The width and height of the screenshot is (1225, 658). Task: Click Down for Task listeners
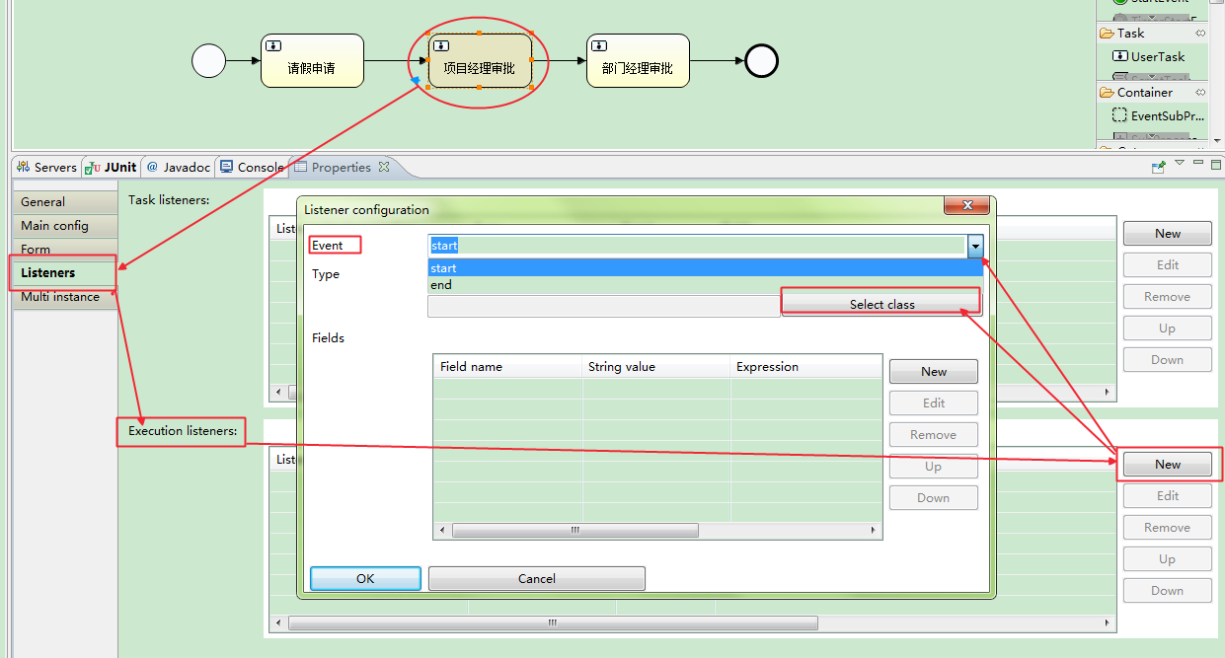(x=1168, y=359)
